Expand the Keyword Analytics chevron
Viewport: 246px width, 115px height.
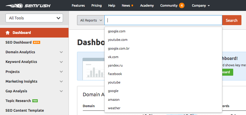(x=61, y=62)
